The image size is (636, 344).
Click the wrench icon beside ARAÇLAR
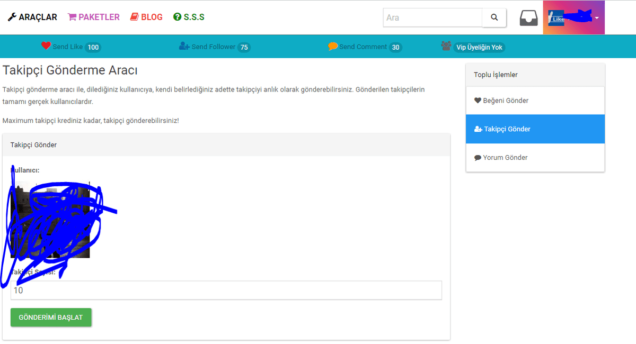[12, 17]
